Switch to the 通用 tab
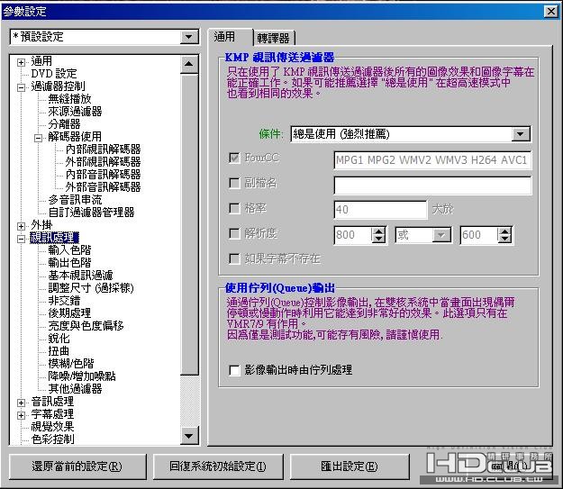The width and height of the screenshot is (563, 489). click(x=230, y=37)
